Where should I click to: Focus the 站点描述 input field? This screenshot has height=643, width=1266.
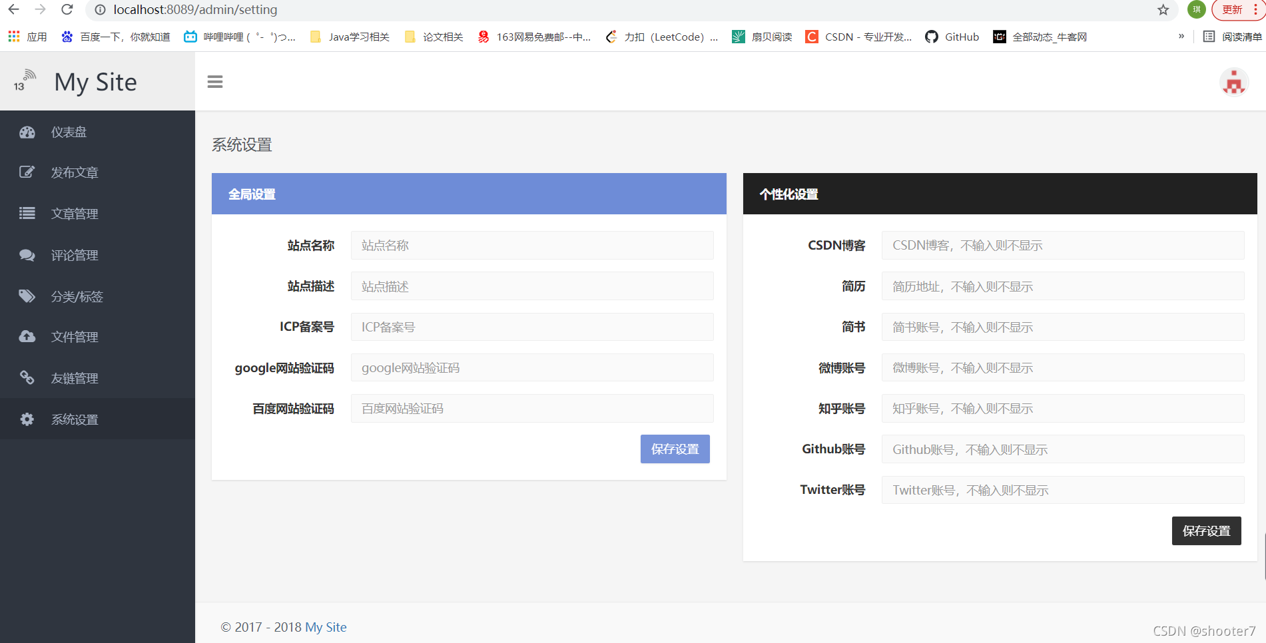(532, 286)
